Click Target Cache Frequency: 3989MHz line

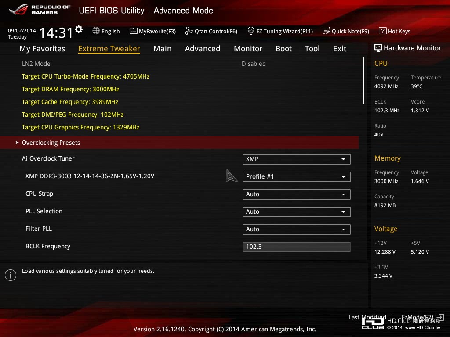click(x=70, y=102)
